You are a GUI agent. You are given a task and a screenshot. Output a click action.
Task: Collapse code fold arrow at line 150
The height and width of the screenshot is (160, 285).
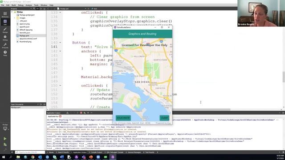(60, 86)
